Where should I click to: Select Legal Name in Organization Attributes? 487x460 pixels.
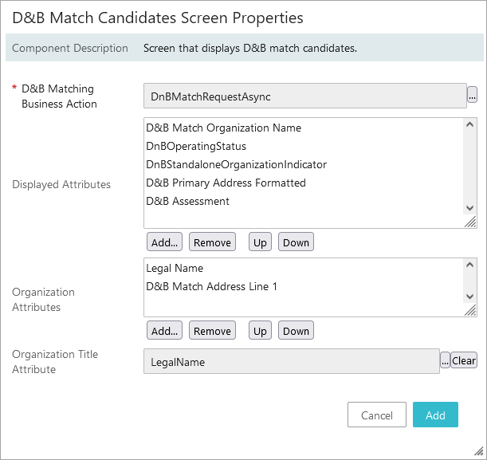click(x=175, y=268)
